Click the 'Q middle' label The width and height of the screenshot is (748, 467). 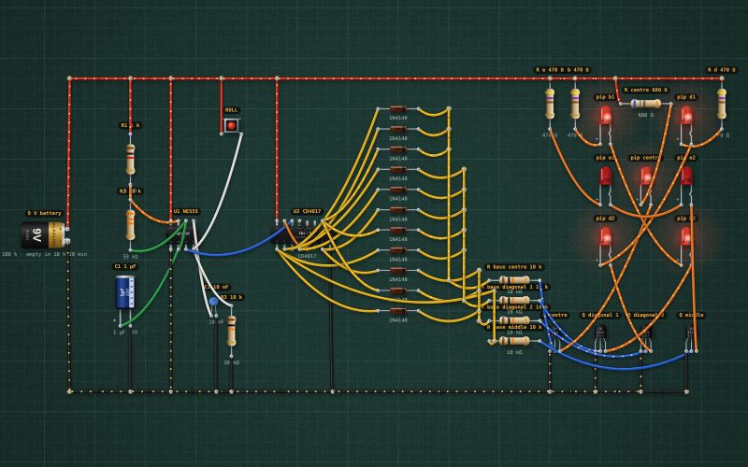(691, 315)
